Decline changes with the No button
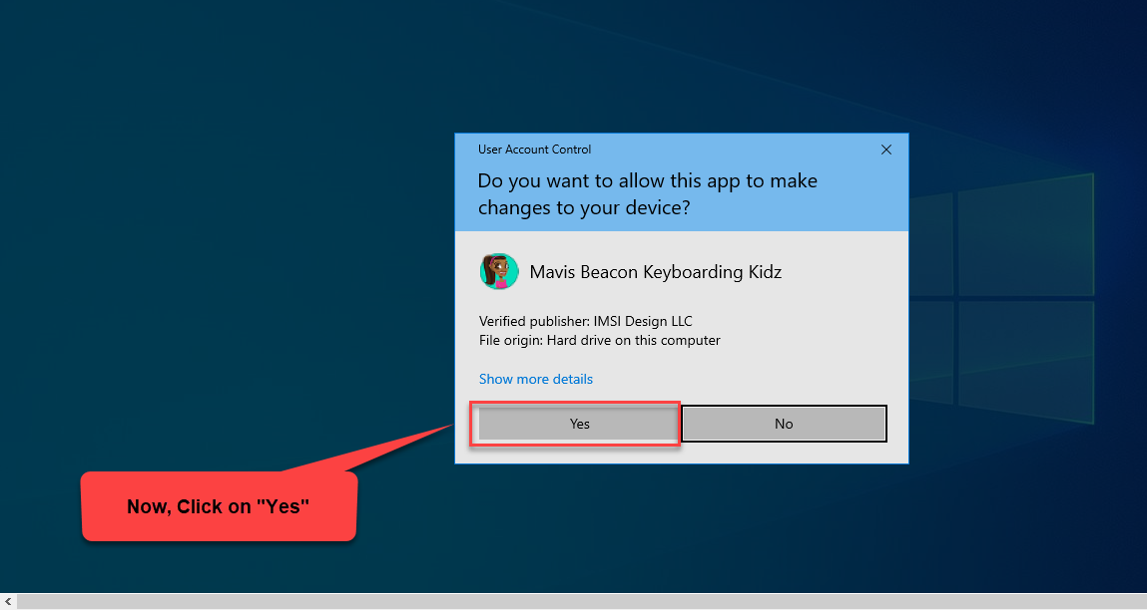Image resolution: width=1147 pixels, height=610 pixels. coord(784,424)
